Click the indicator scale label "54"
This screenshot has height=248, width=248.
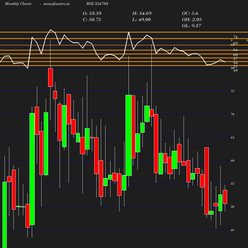[236, 63]
